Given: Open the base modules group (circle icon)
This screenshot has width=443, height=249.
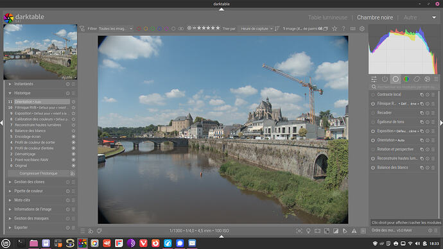Looking at the screenshot, I should point(395,79).
